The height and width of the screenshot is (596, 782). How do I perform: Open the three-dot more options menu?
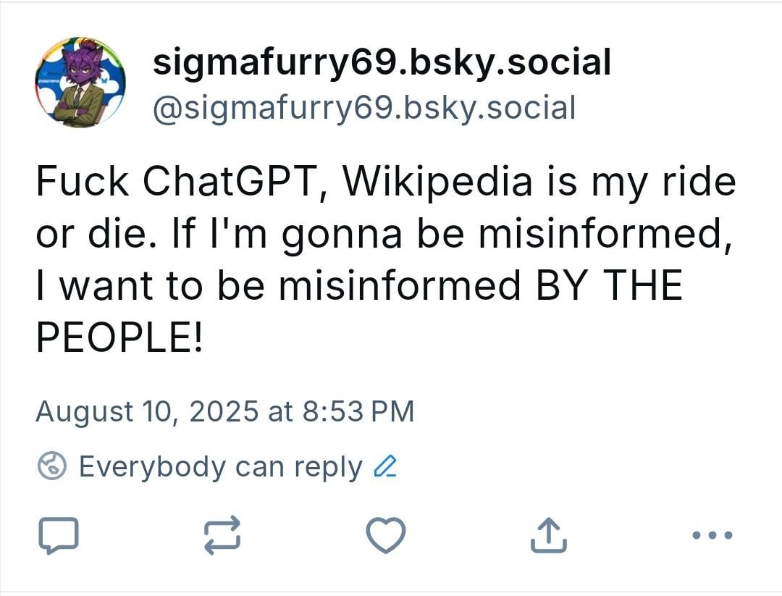pos(712,535)
